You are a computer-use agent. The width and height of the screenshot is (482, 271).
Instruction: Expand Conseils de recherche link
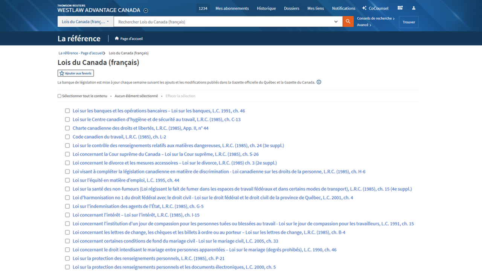point(375,18)
